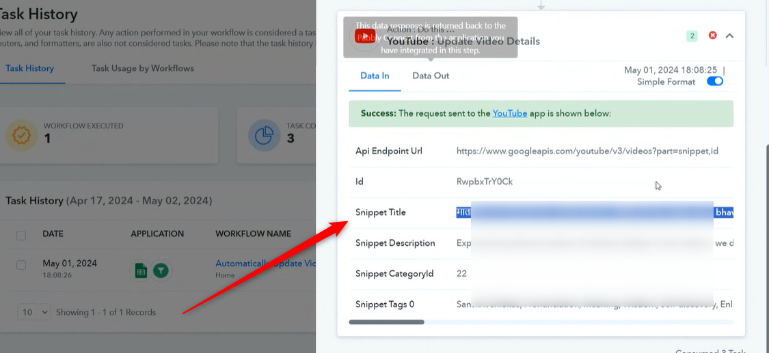
Task: Select the Data In tab
Action: coord(375,75)
